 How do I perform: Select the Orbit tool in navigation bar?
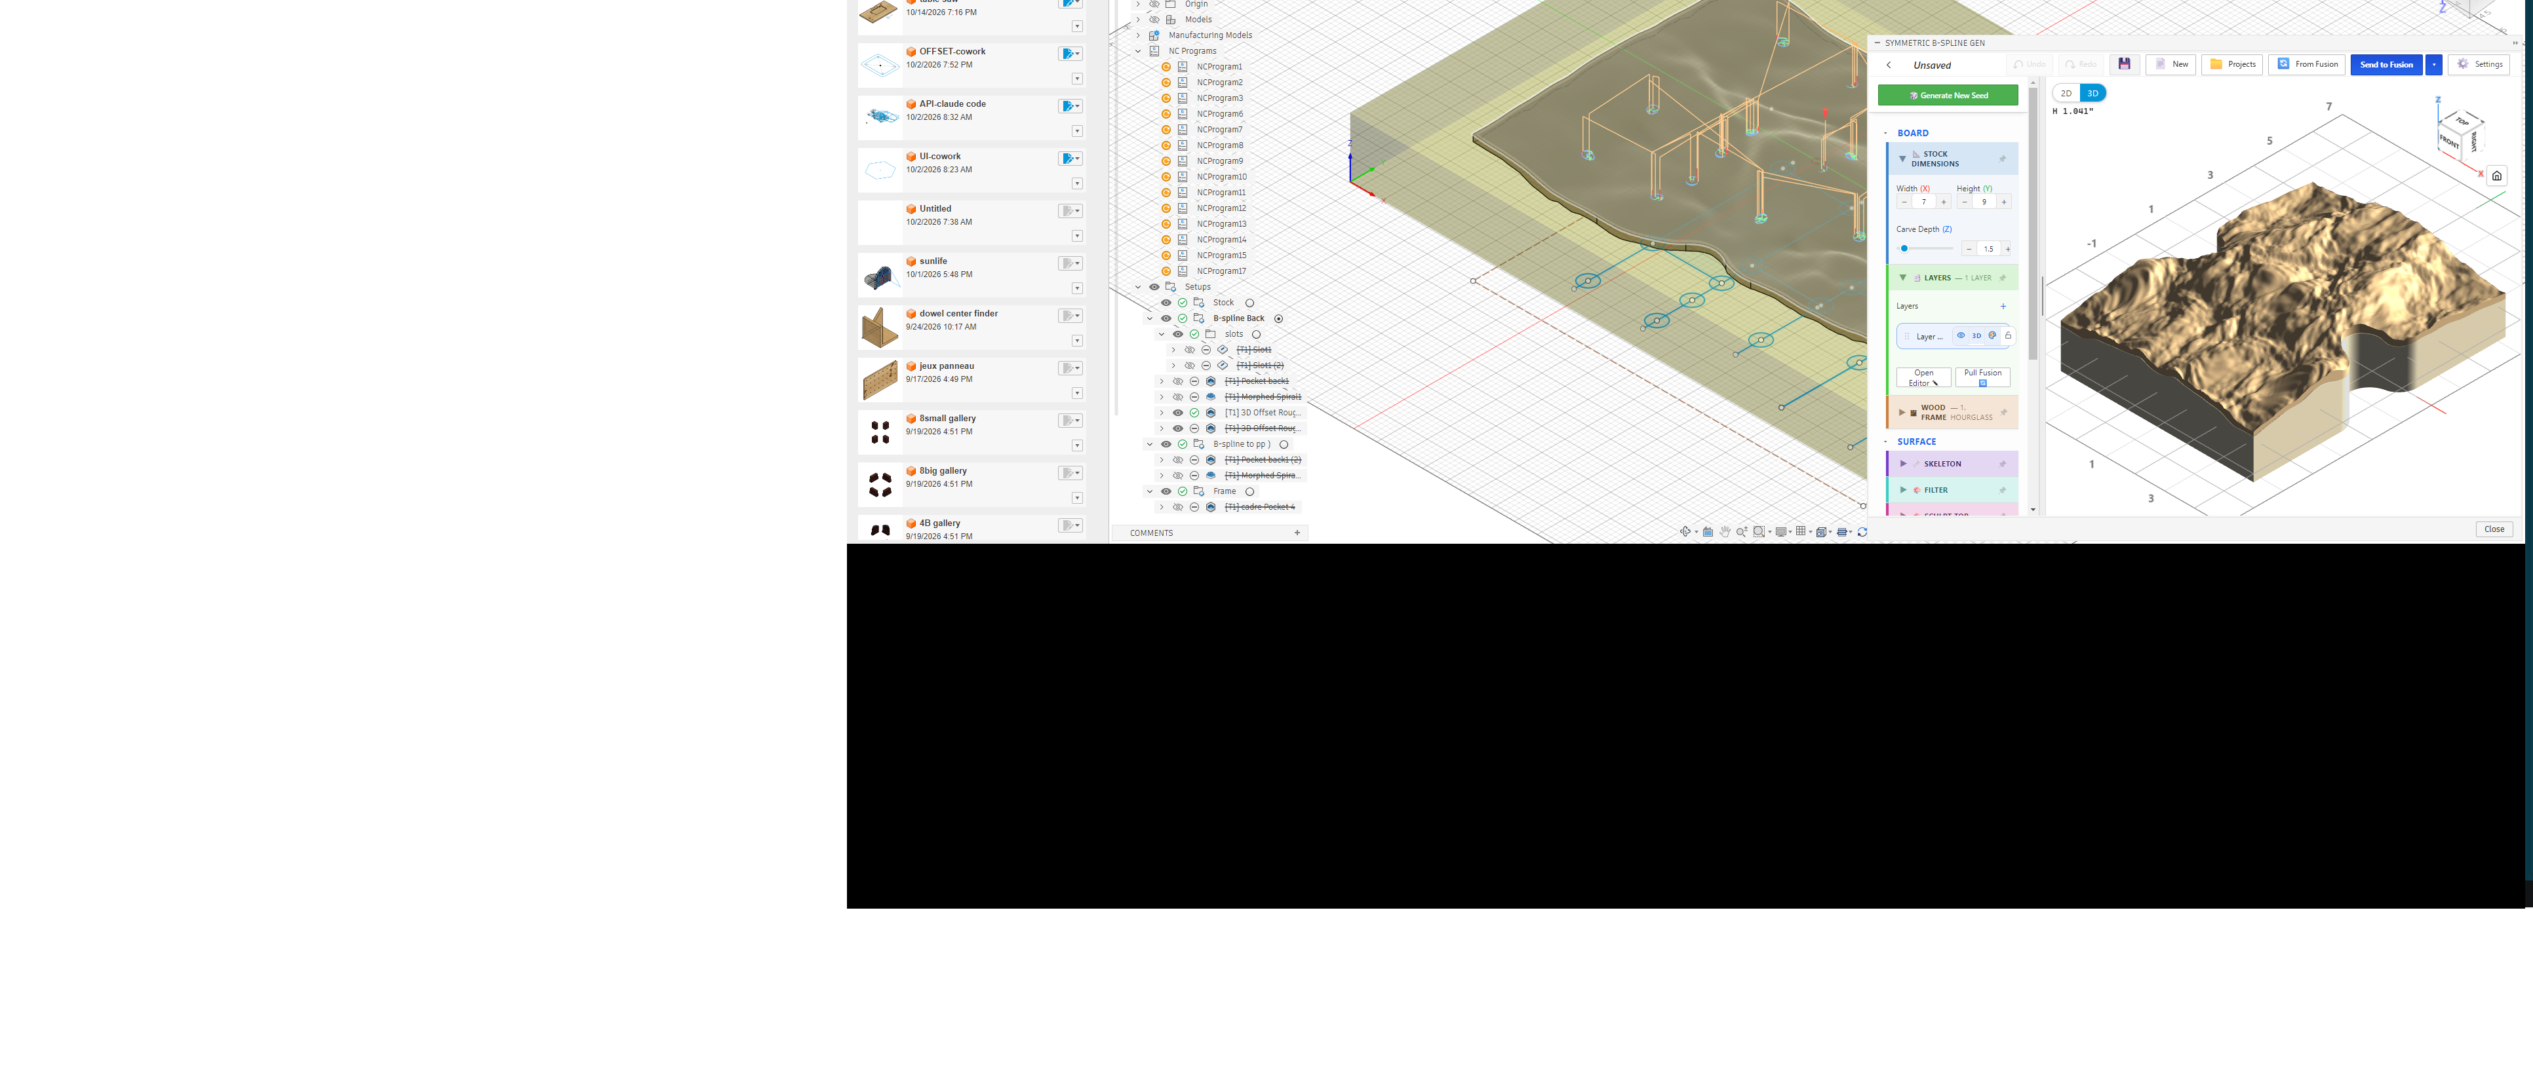1685,532
